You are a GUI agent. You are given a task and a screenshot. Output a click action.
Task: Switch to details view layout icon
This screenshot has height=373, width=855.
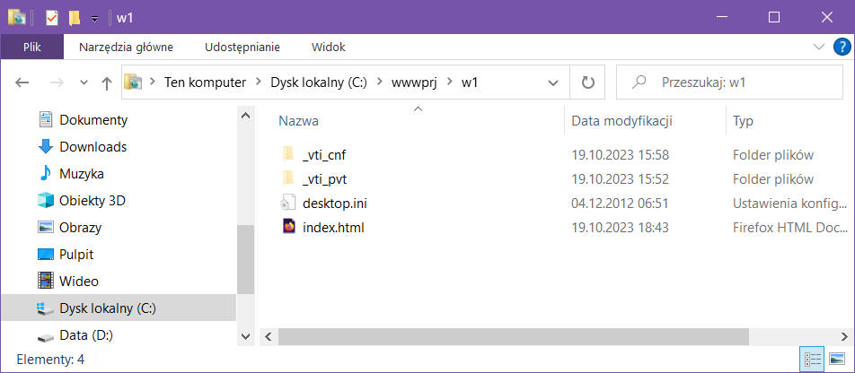814,360
